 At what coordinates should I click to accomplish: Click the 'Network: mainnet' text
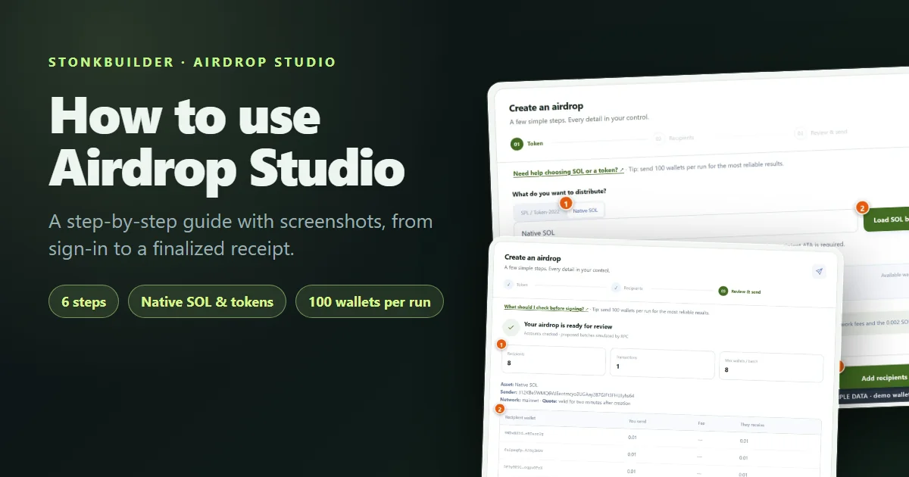(520, 401)
